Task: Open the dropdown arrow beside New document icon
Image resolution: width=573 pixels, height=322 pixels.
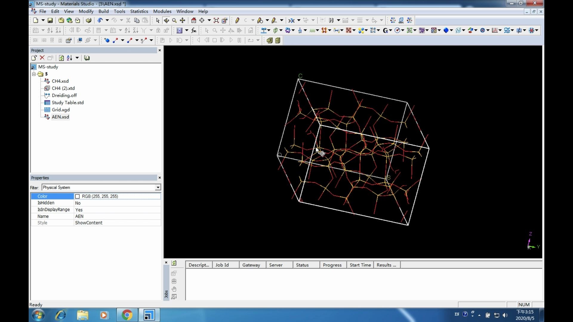Action: coord(43,21)
